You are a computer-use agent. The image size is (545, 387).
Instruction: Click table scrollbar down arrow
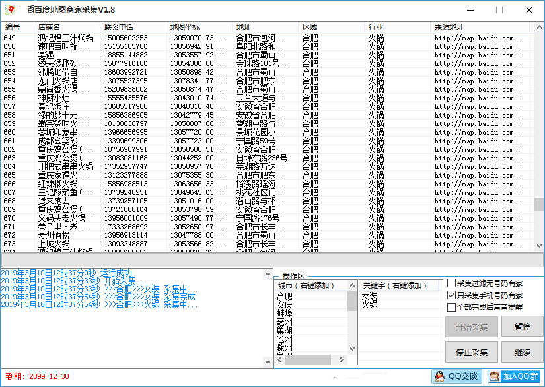pyautogui.click(x=539, y=246)
